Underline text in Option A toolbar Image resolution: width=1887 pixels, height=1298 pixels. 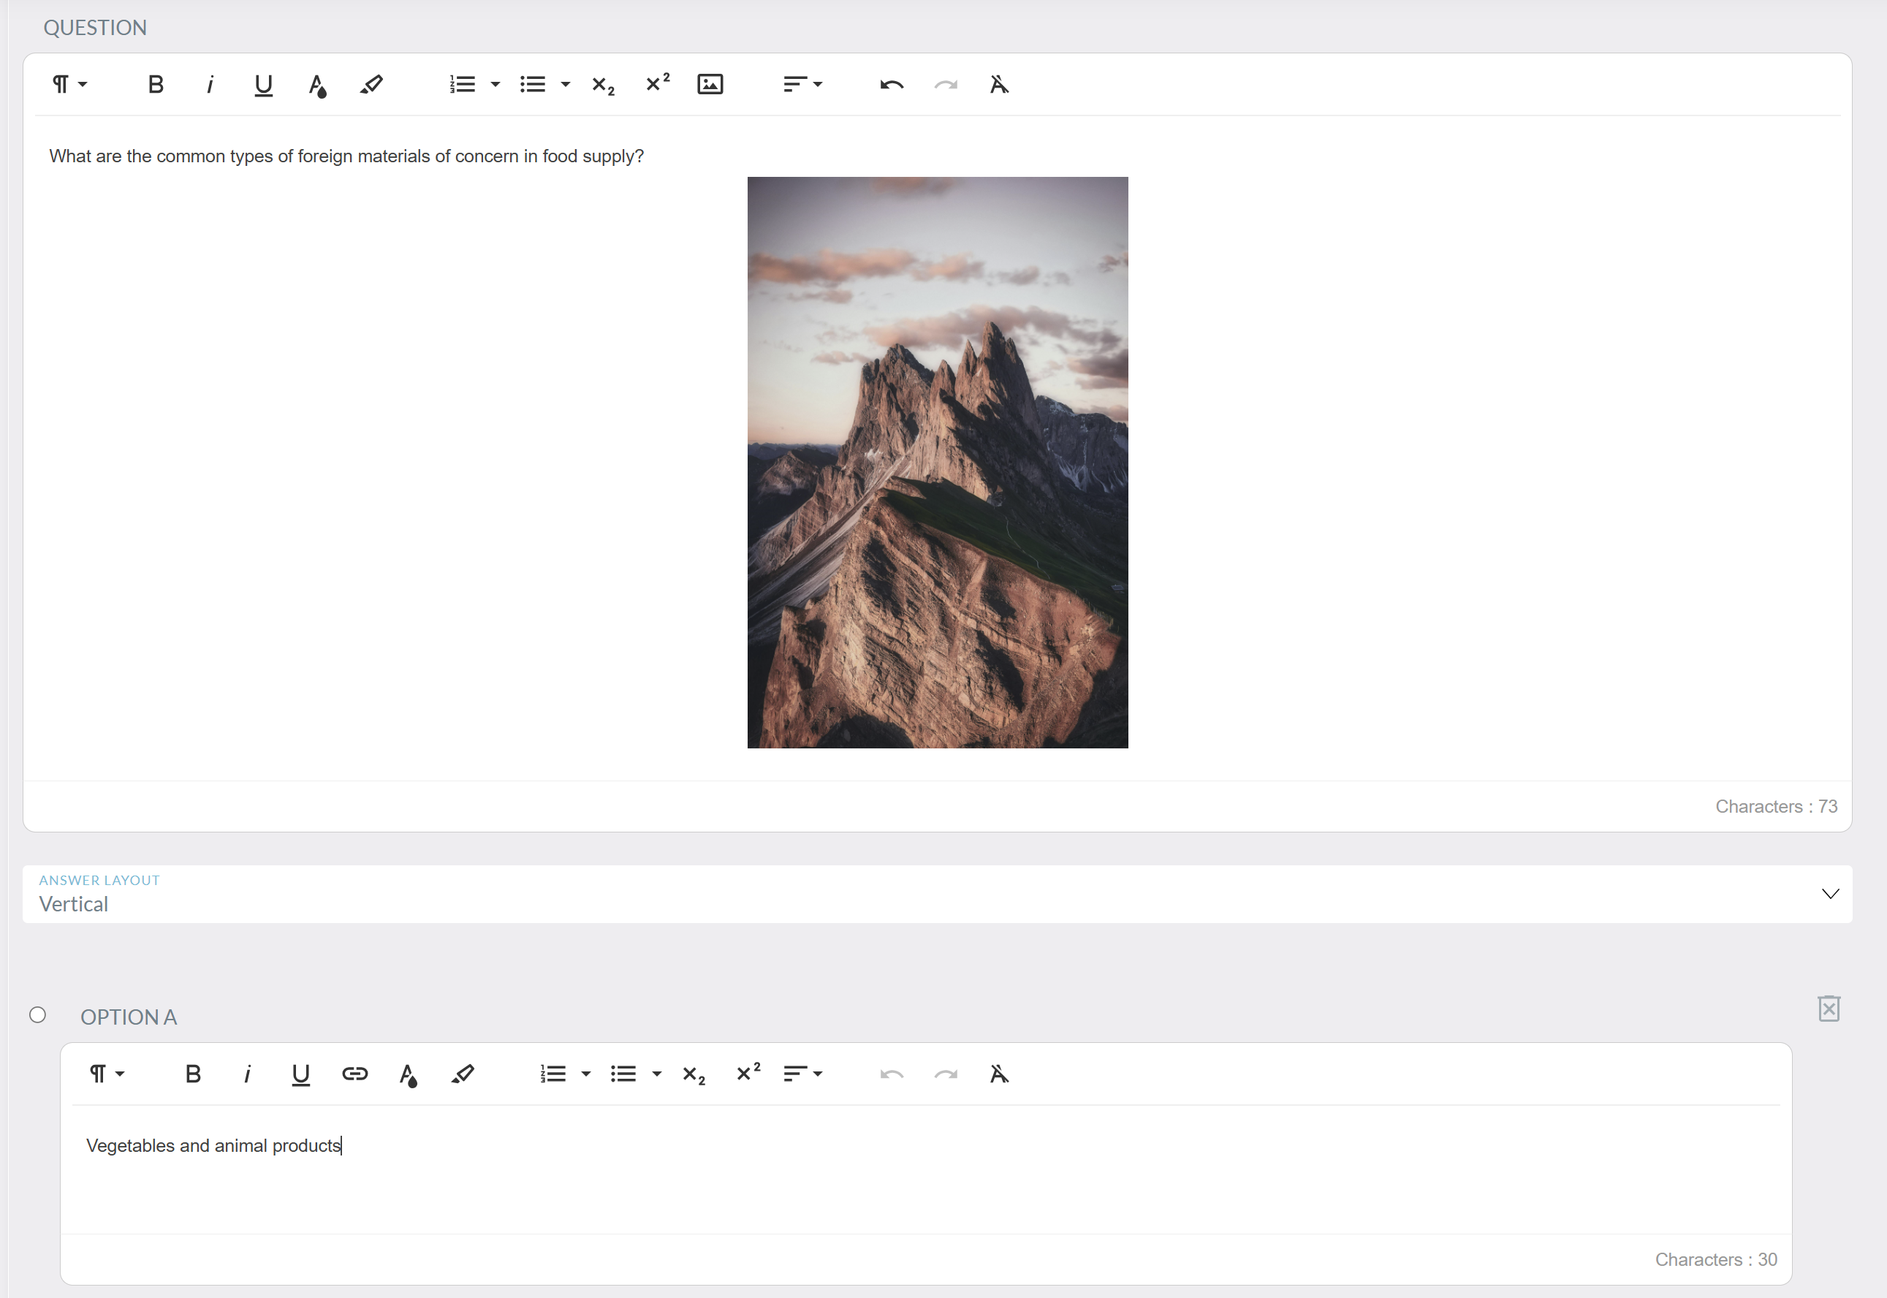(300, 1074)
